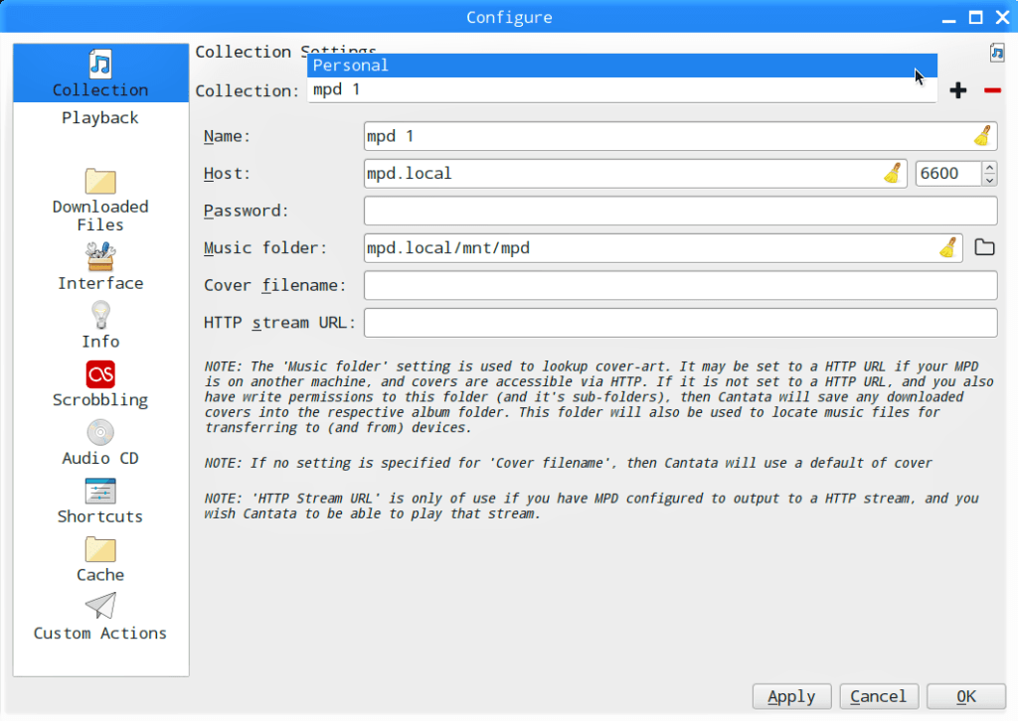Open the Downloaded Files page
Screen dimensions: 1018x721
100,200
